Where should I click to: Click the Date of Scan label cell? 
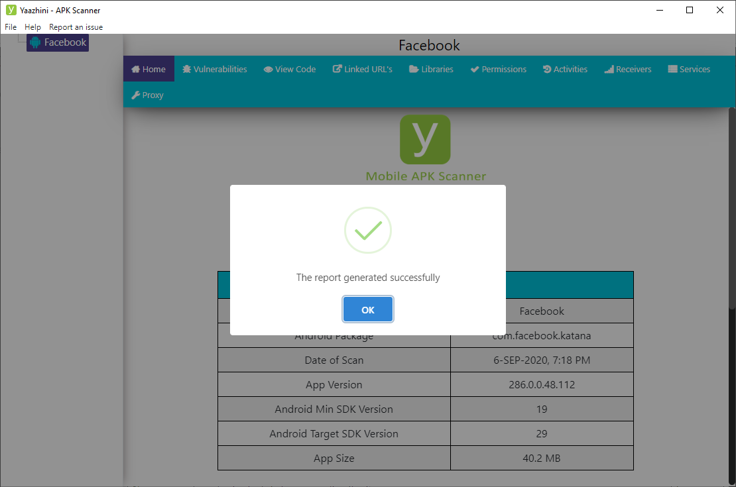(x=334, y=360)
